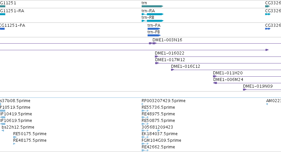The height and width of the screenshot is (152, 281).
Task: Open the DME1-017M12 label
Action: (x=170, y=60)
